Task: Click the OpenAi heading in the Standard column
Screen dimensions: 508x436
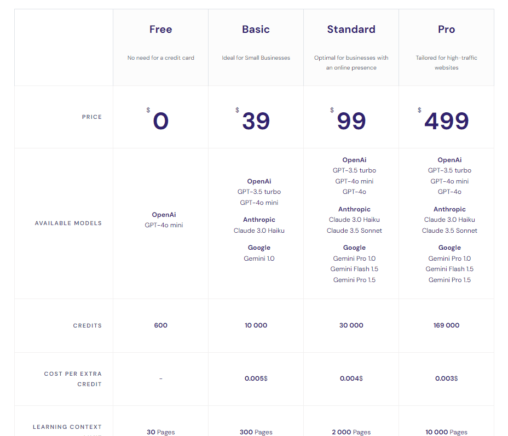Action: [x=354, y=159]
